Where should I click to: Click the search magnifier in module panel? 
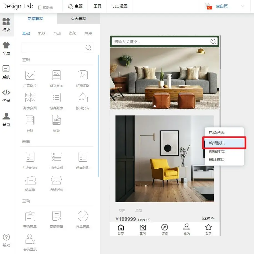88,47
